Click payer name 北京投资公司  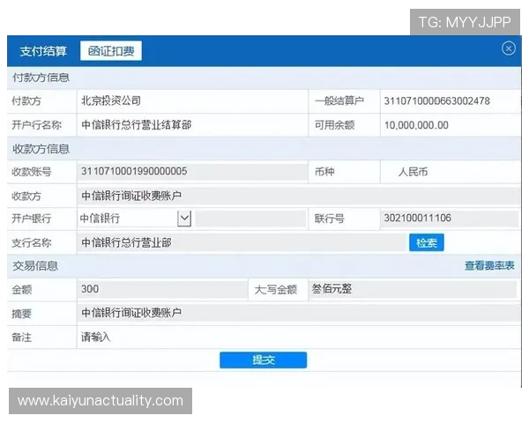[x=111, y=100]
